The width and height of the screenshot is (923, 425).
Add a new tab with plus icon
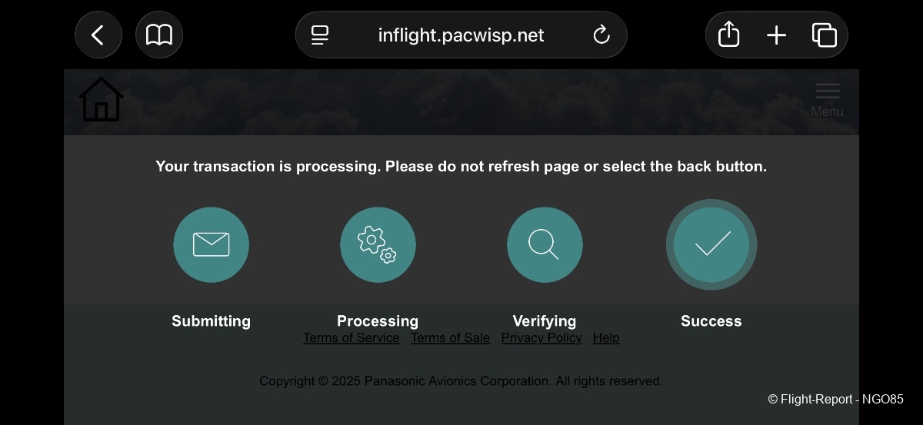pyautogui.click(x=776, y=35)
